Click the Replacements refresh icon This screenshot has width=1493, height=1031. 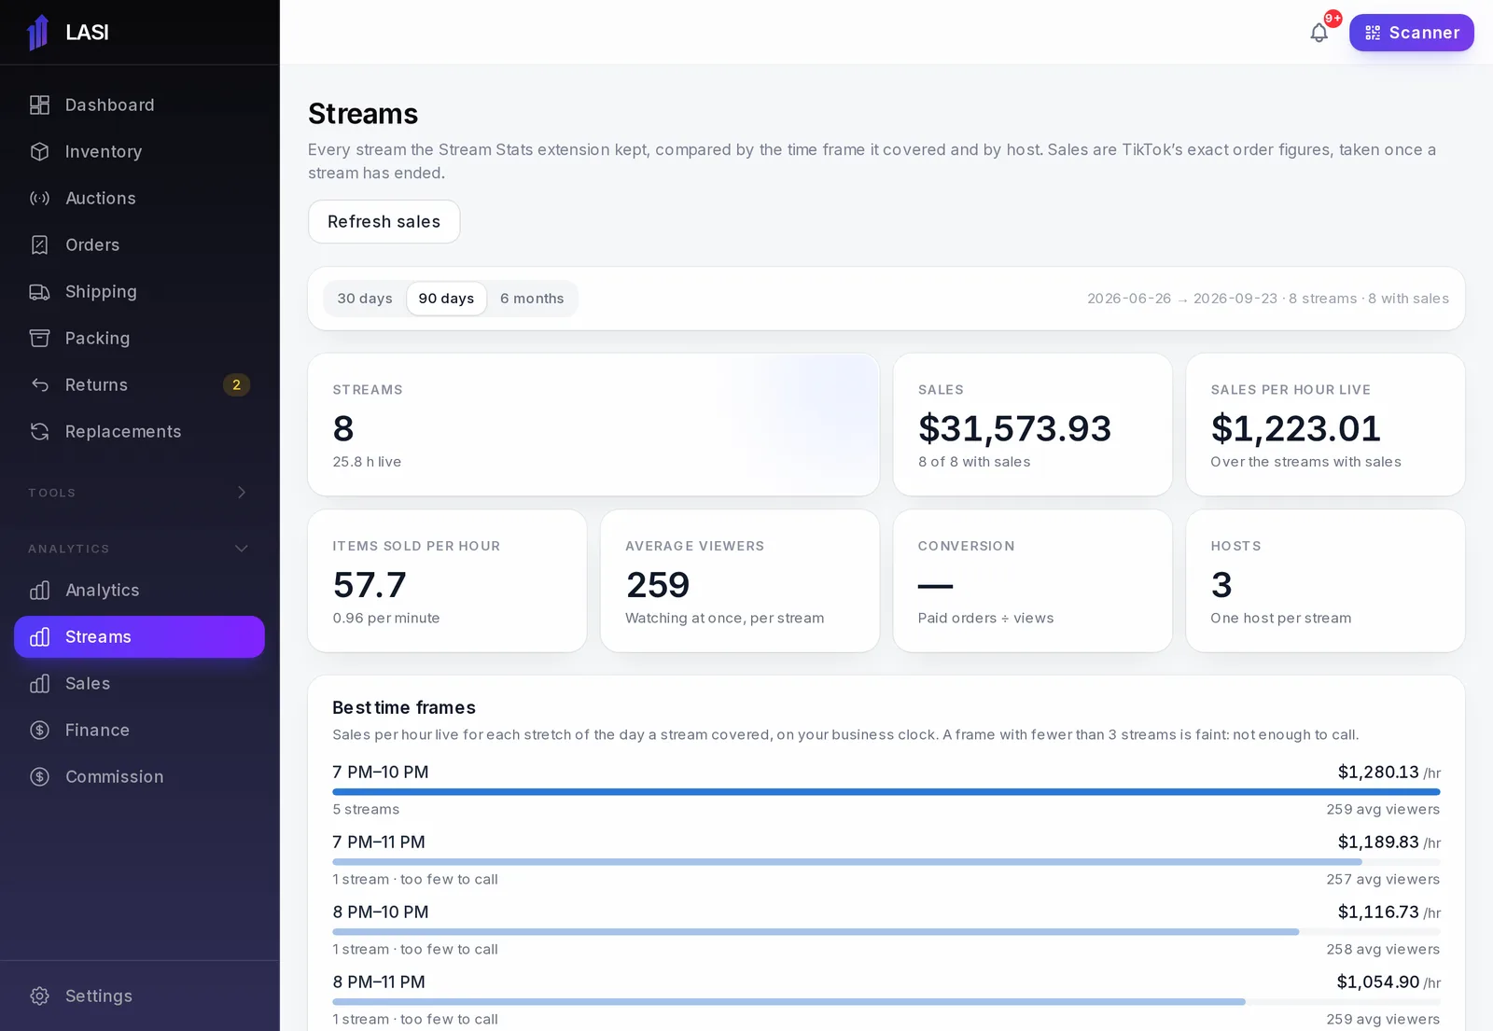point(39,432)
